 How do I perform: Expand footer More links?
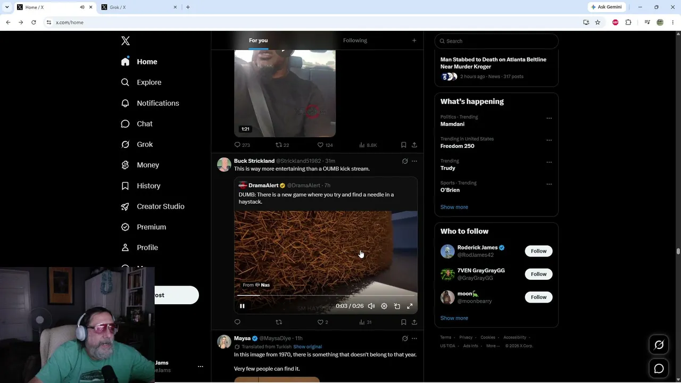[x=492, y=346]
